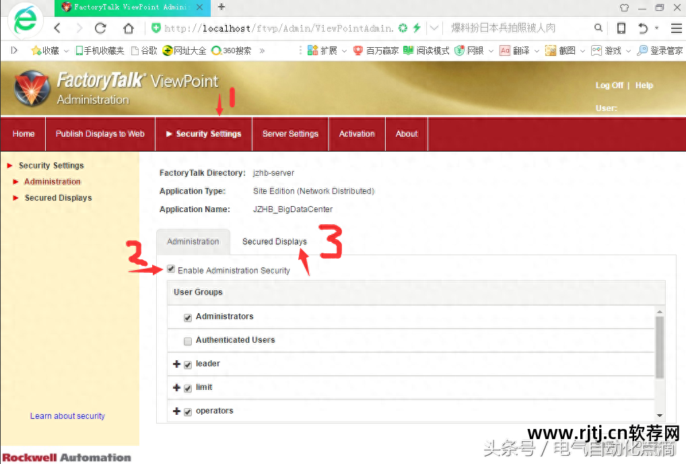Check the Authenticated Users checkbox

coord(188,341)
